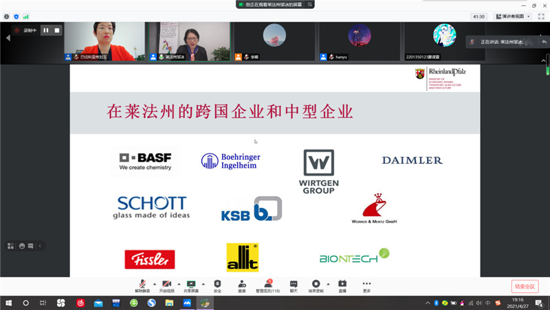Open the 演讲者视图 view dropdown
This screenshot has width=550, height=310.
[x=512, y=16]
